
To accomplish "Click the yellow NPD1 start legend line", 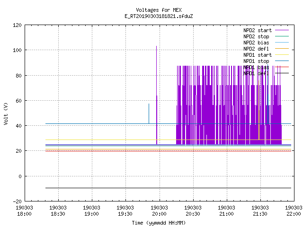I will pyautogui.click(x=282, y=55).
